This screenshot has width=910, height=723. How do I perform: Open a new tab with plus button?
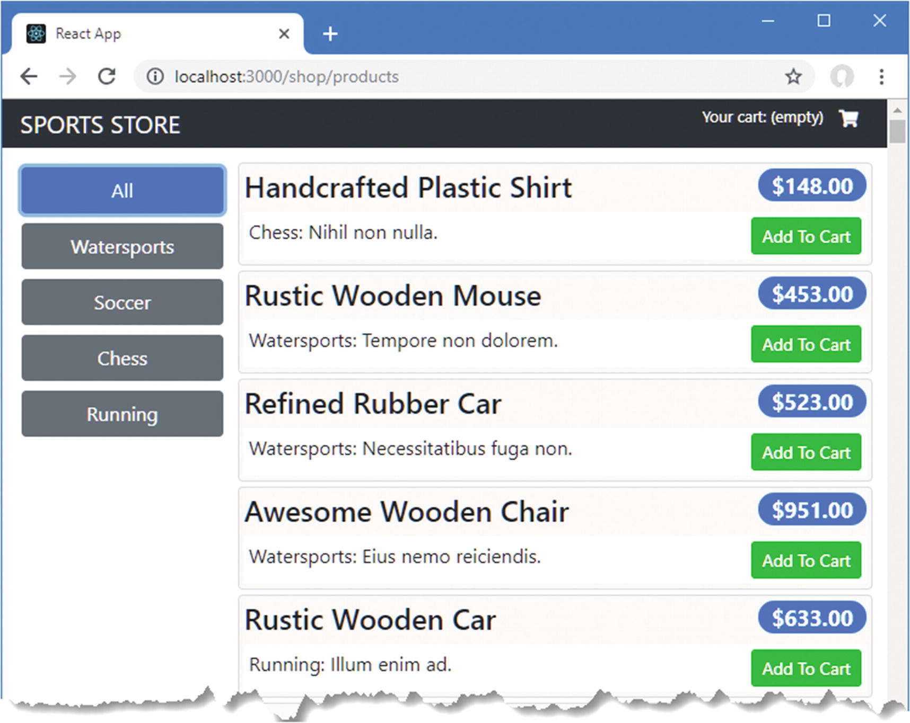pyautogui.click(x=330, y=34)
